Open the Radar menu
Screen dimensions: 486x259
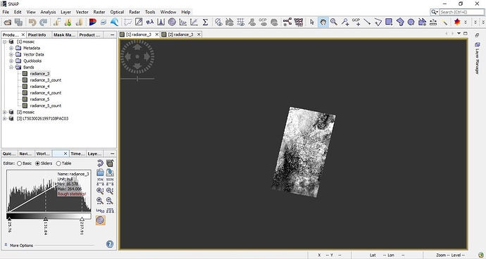[135, 12]
